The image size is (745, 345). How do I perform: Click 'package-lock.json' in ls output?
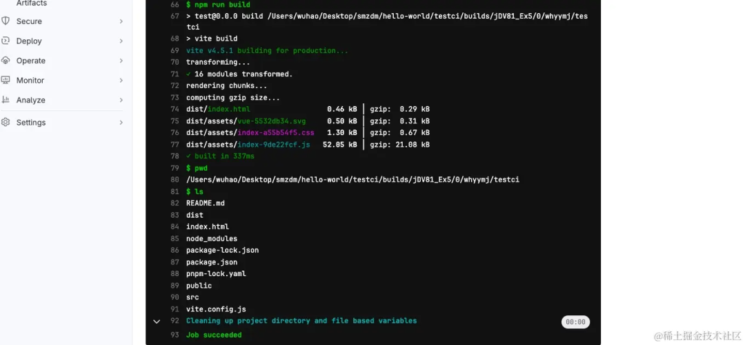click(x=222, y=250)
